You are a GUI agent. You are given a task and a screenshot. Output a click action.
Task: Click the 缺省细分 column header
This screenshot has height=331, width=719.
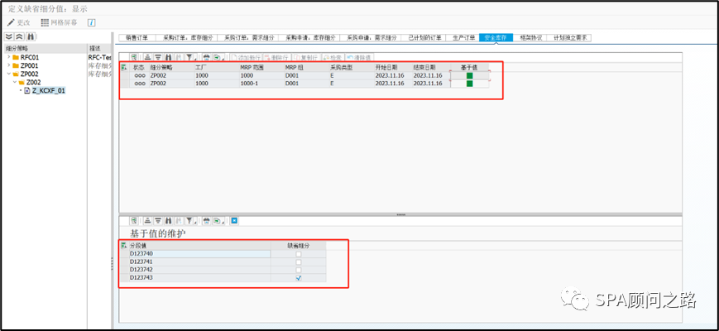pyautogui.click(x=299, y=246)
